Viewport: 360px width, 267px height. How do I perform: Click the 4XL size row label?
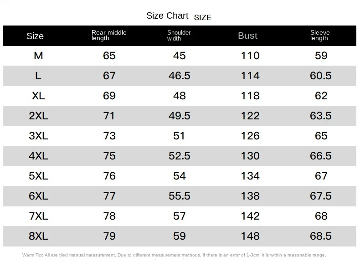38,156
